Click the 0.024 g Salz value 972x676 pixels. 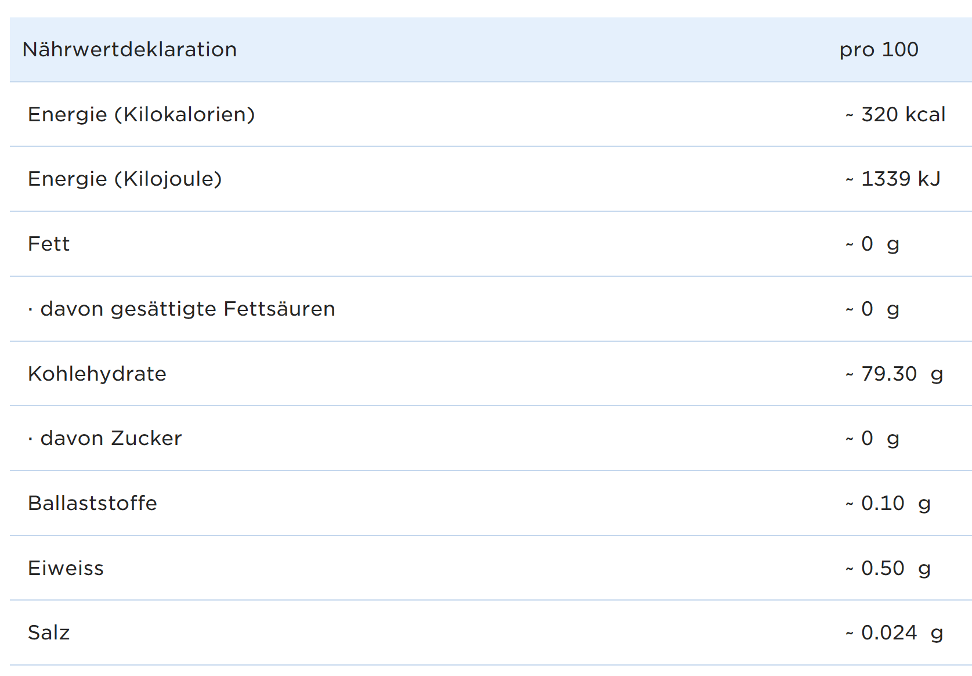[x=894, y=633]
